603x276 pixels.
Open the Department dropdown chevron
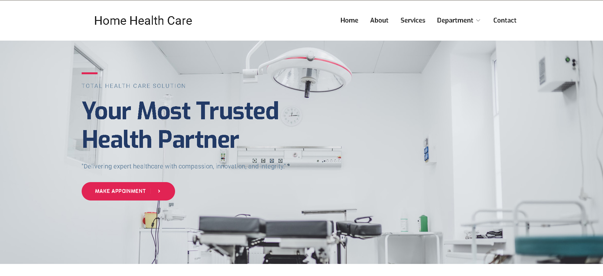pyautogui.click(x=478, y=21)
